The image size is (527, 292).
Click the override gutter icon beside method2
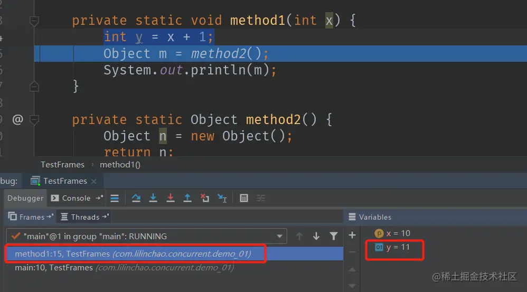tap(18, 119)
